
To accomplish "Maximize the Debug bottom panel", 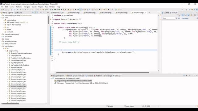I will pyautogui.click(x=197, y=76).
